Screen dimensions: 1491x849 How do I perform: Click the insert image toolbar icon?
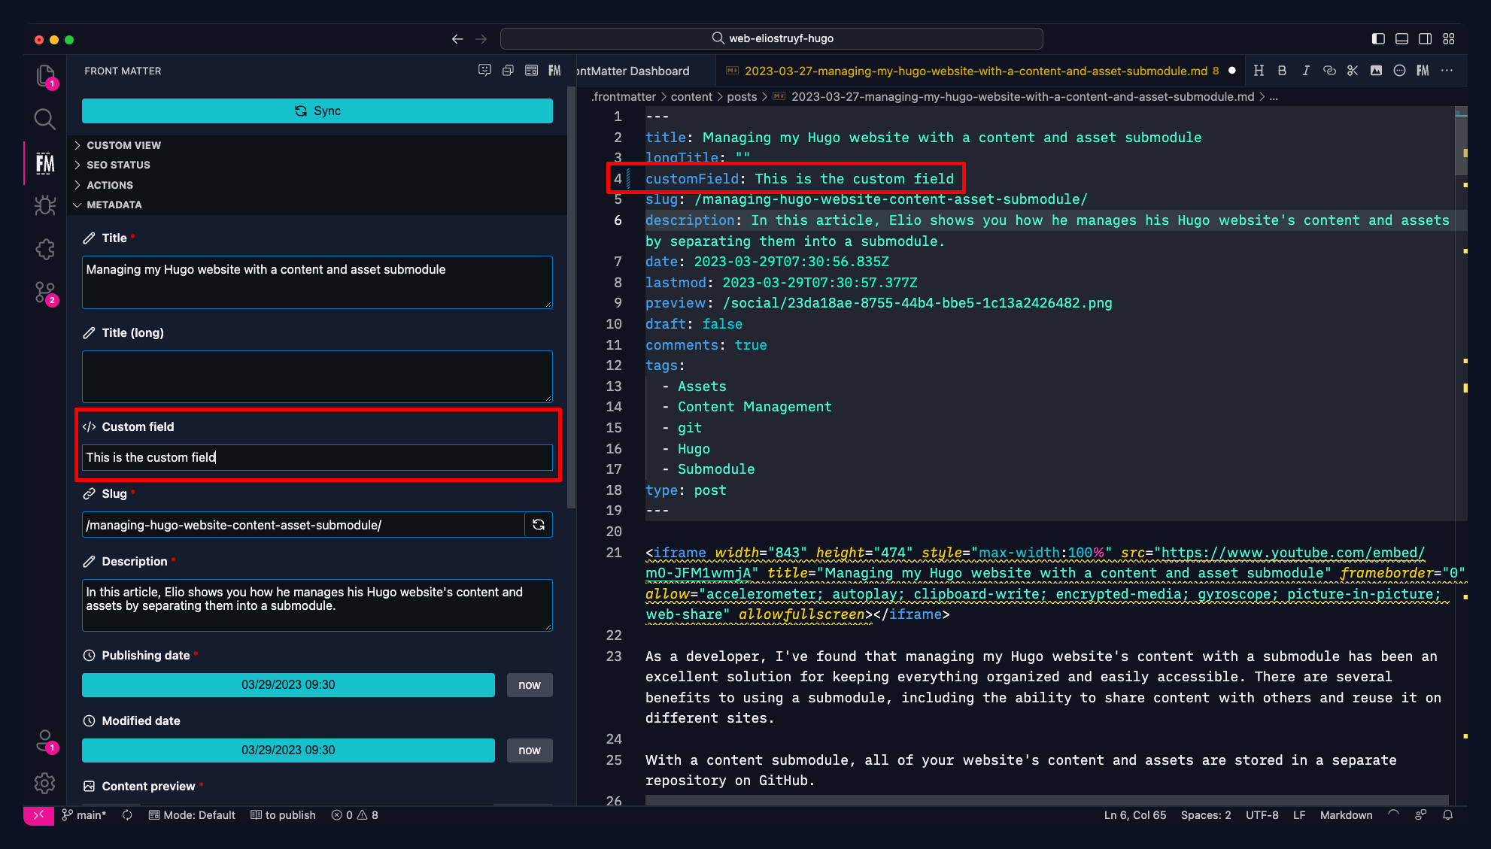click(1376, 71)
